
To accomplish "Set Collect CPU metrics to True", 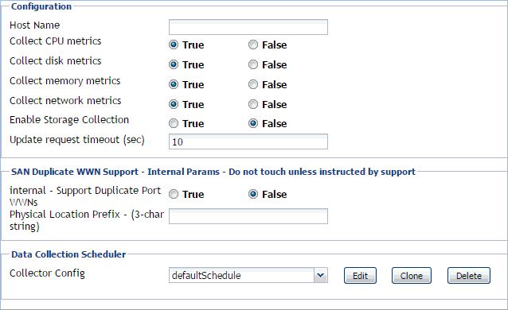I will (174, 45).
